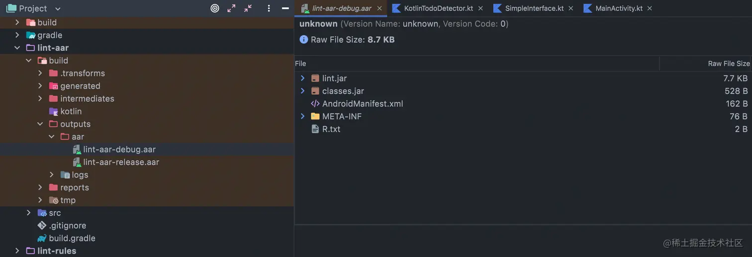Click the logs folder icon

pyautogui.click(x=65, y=175)
